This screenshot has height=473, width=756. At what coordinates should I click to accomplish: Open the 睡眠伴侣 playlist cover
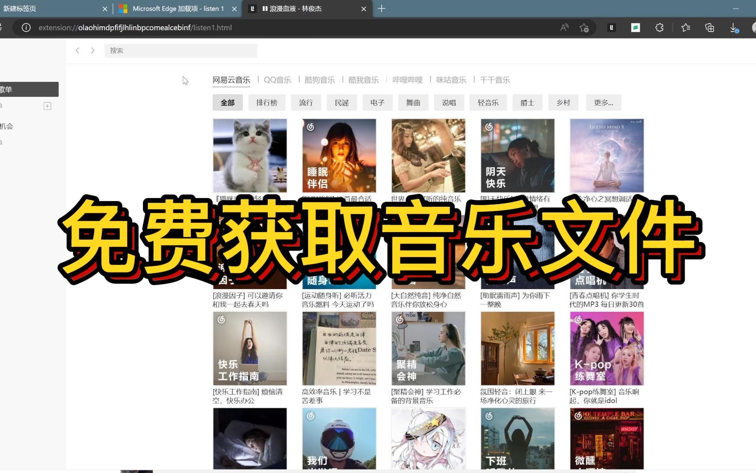(339, 155)
